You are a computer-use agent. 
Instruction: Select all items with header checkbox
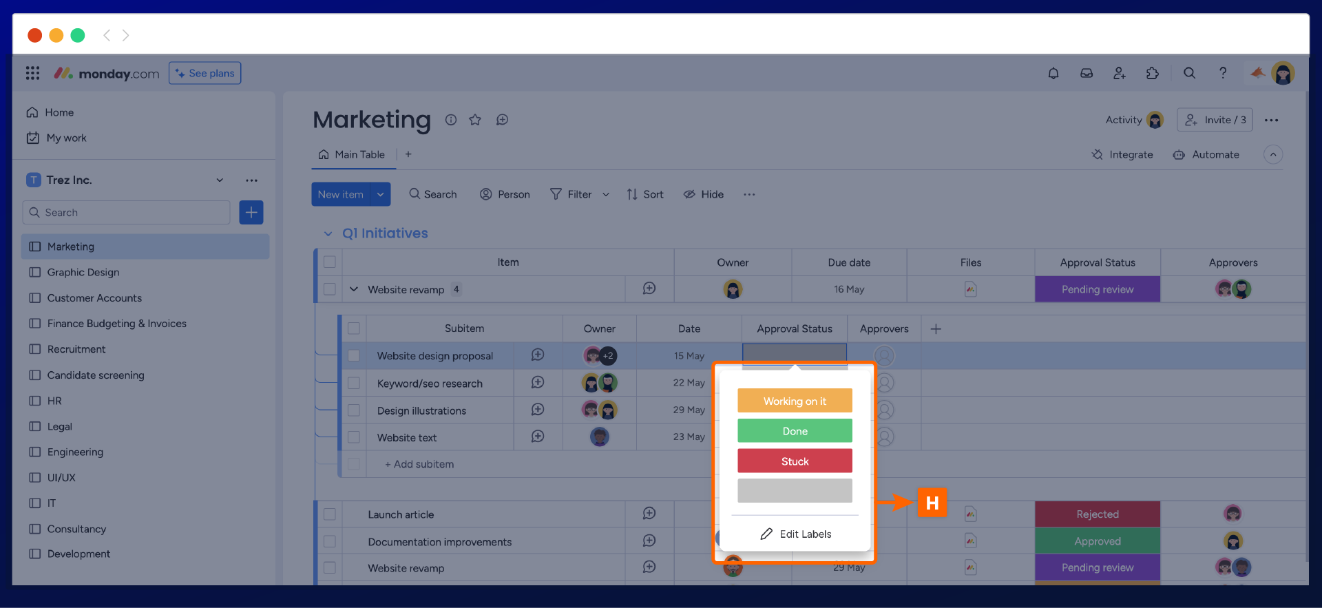tap(330, 262)
